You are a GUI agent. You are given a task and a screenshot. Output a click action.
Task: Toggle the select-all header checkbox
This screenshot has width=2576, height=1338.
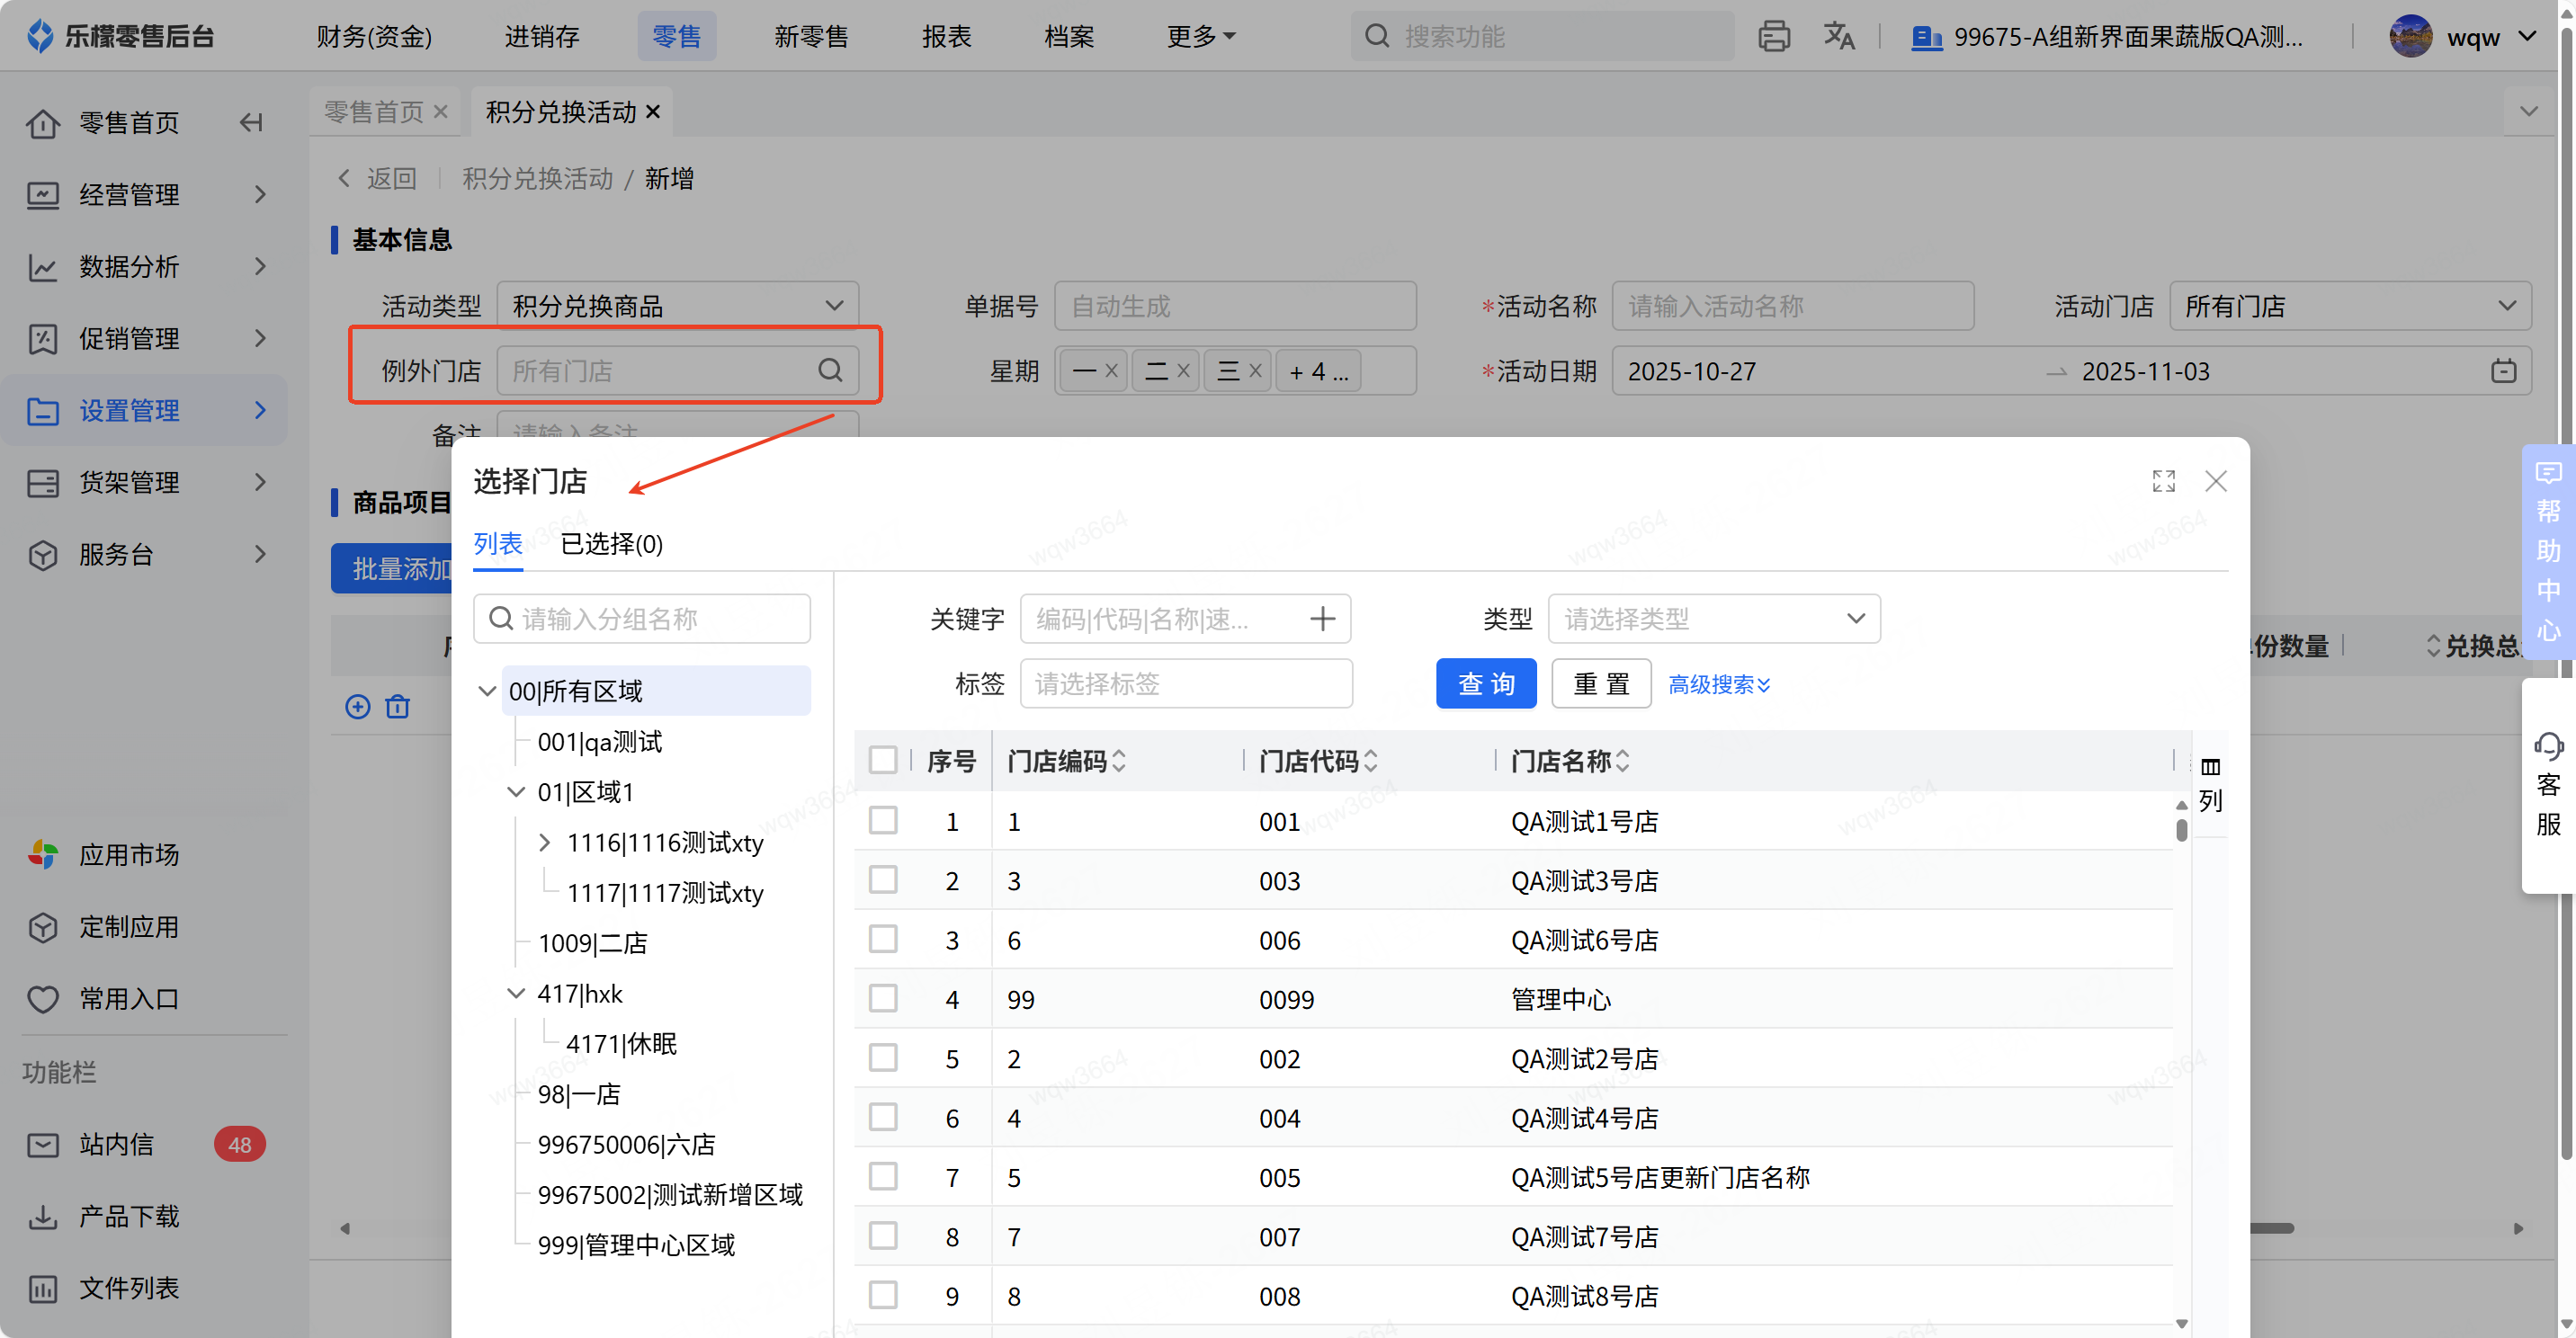(882, 760)
